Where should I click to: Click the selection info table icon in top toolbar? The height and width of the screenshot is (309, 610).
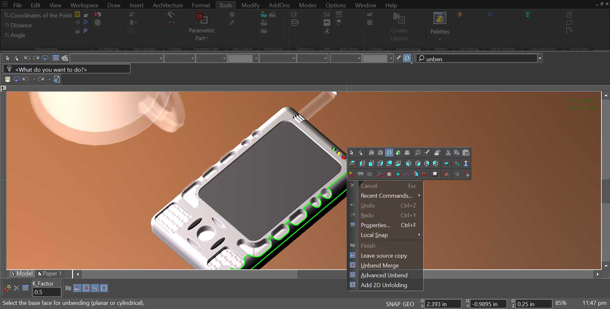point(56,58)
